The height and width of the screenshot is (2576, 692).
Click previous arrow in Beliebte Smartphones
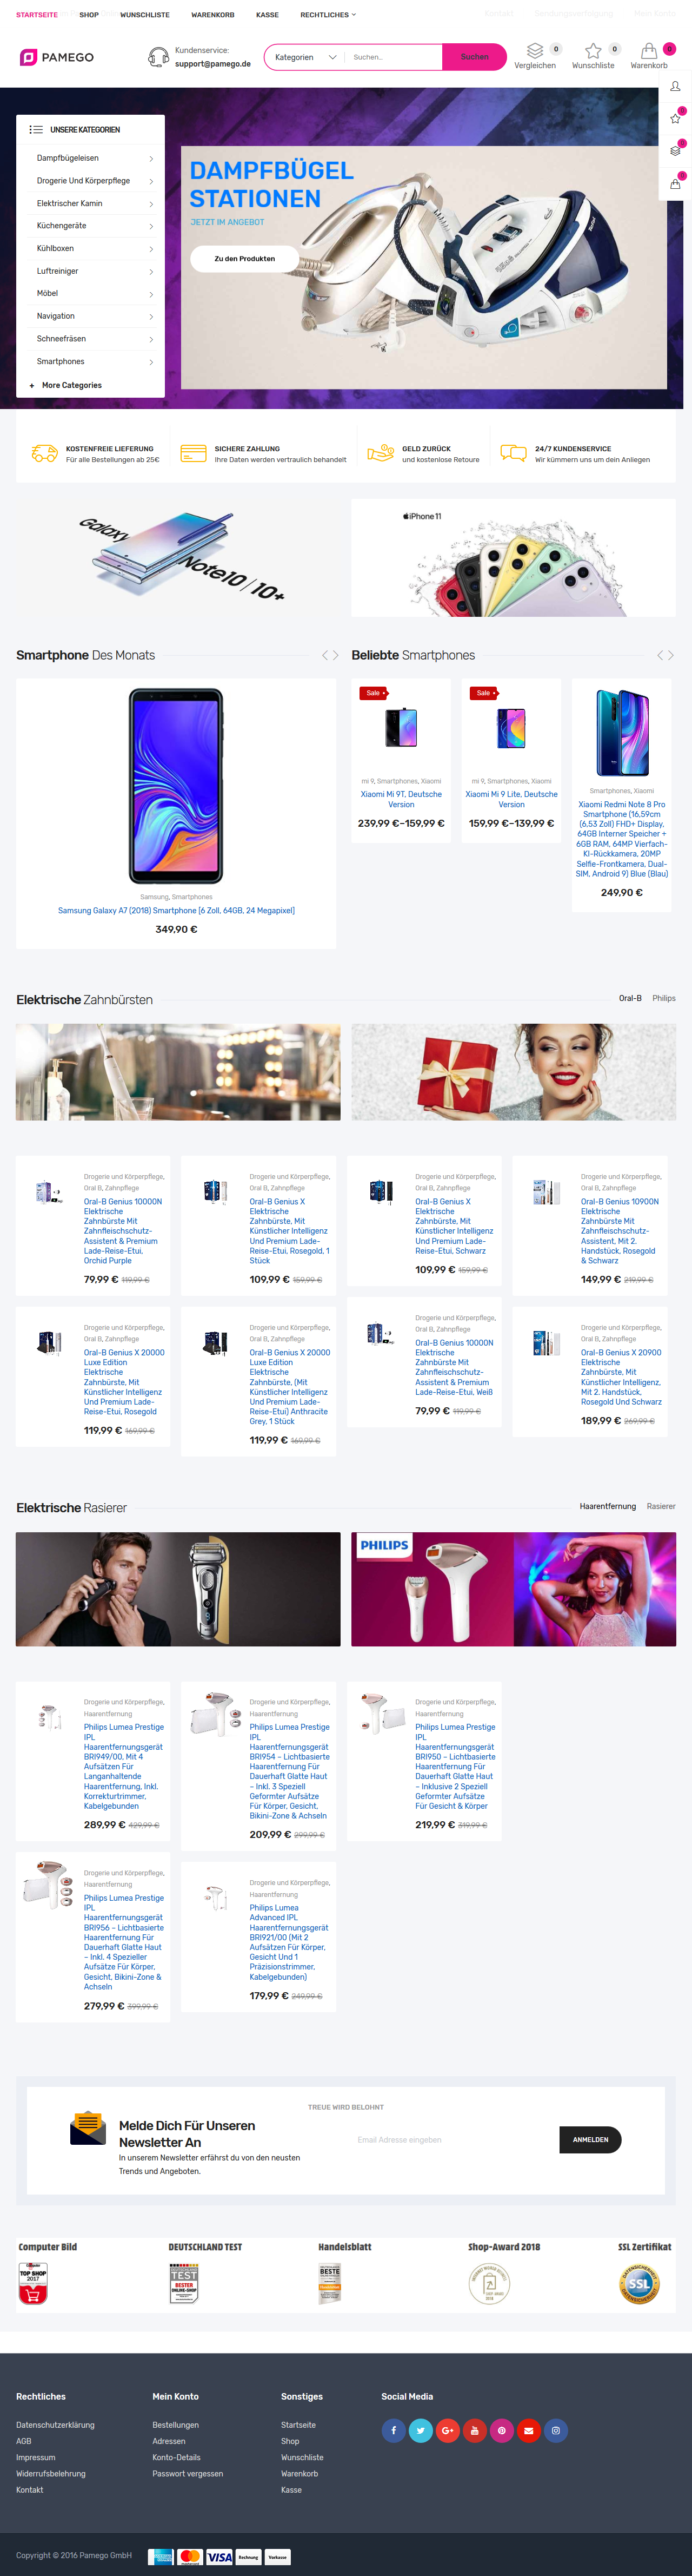(660, 656)
